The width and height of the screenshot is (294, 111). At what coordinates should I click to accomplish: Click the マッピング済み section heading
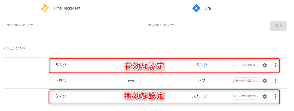click(14, 48)
